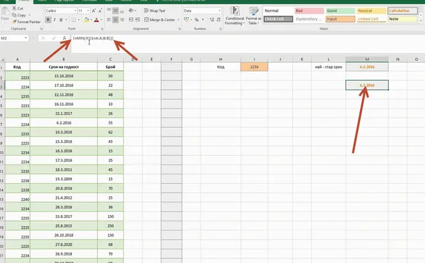
Task: Apply Percent Style format
Action: pos(197,20)
